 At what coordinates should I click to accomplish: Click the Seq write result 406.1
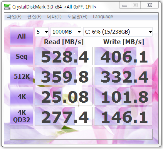tap(123, 56)
